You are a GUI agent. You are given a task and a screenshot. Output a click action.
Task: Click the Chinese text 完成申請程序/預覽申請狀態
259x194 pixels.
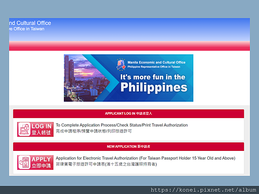(x=81, y=131)
